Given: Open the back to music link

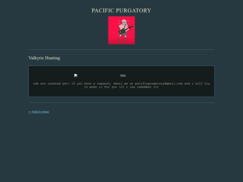Looking at the screenshot, I should pyautogui.click(x=39, y=111).
